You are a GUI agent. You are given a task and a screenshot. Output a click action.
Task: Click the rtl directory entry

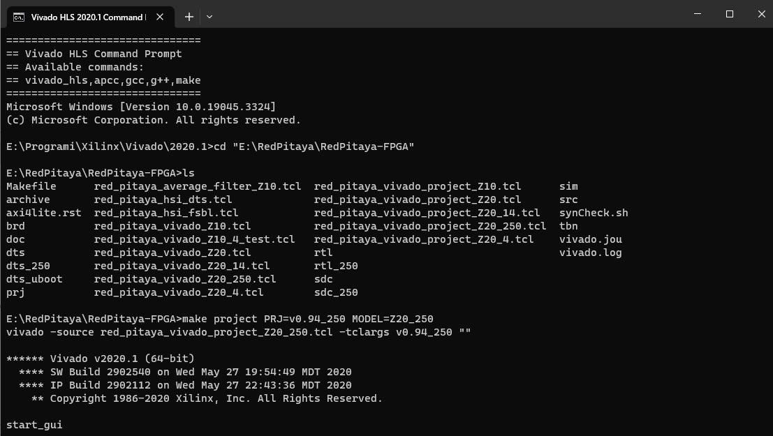point(323,253)
